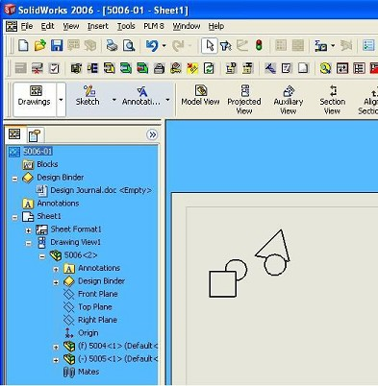Open the document control icon beside File
Screen dimensions: 378x386
12,26
